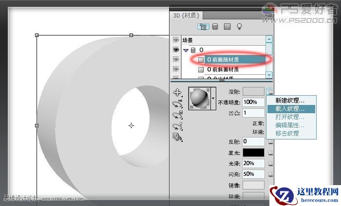This screenshot has width=341, height=206.
Task: Click the 光泽 20% field
Action: click(253, 163)
